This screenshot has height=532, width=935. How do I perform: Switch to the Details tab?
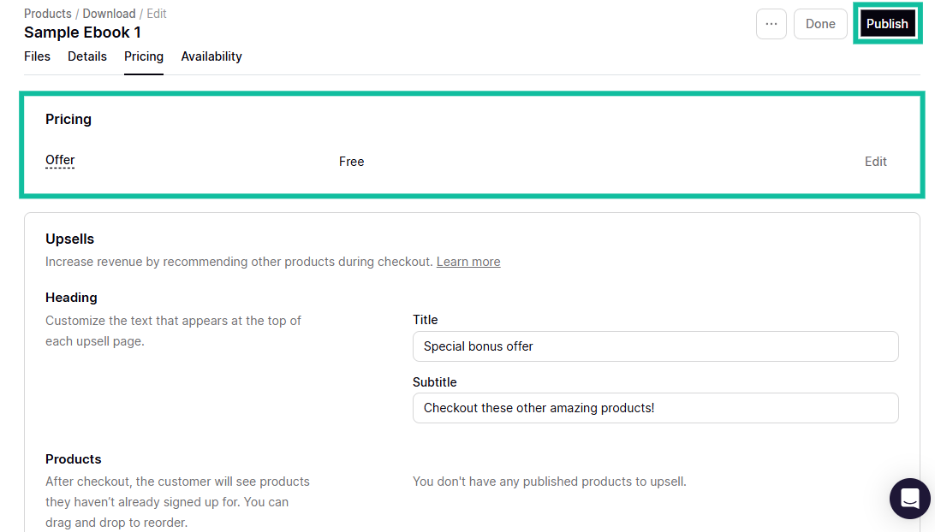86,56
